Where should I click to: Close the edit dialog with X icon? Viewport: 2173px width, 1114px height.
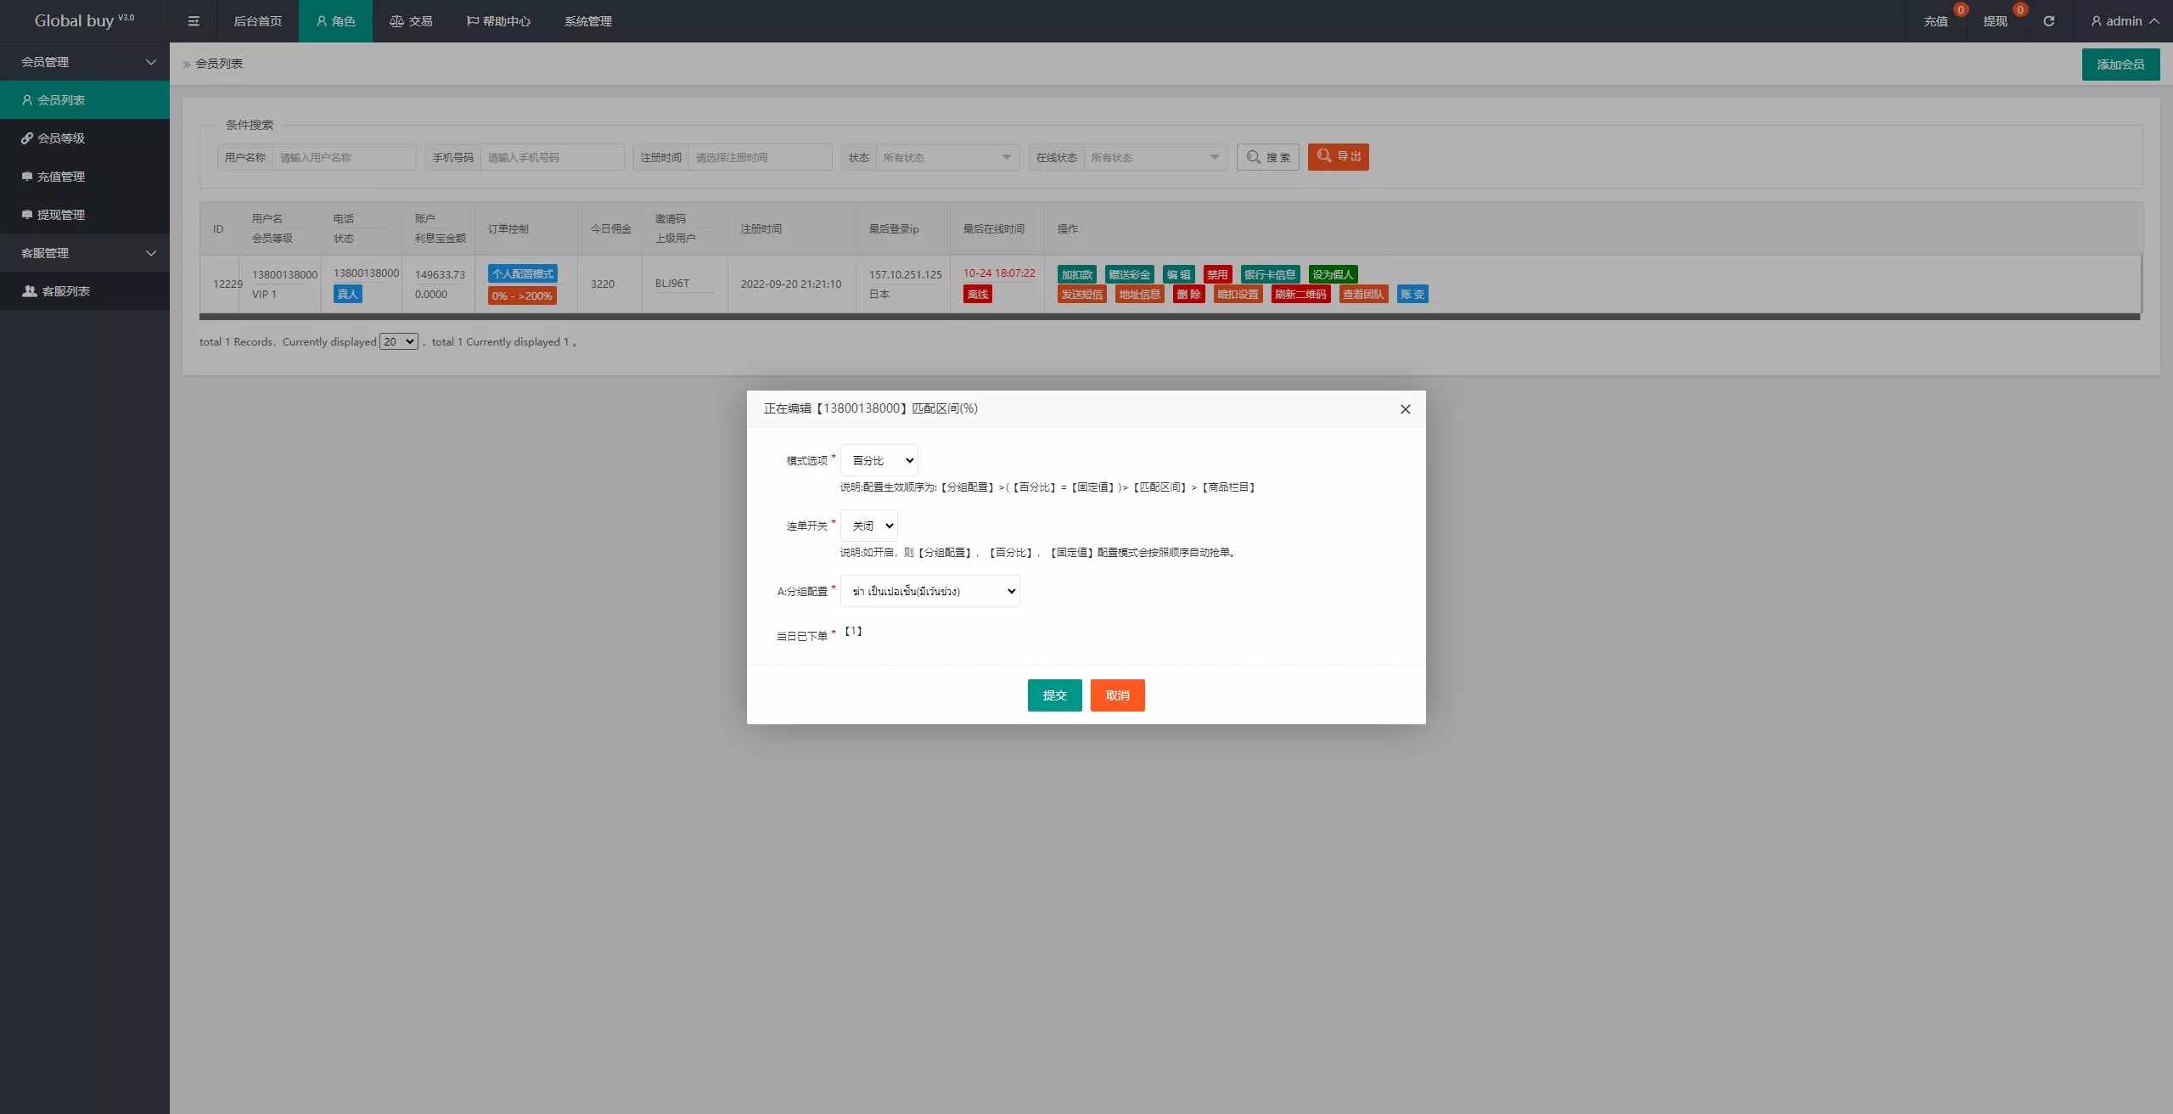(1405, 409)
